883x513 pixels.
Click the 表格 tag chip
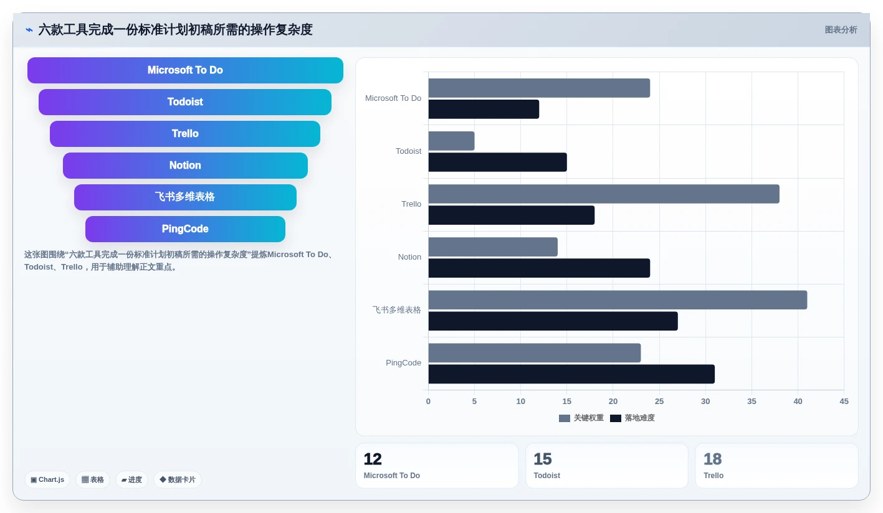pos(93,480)
